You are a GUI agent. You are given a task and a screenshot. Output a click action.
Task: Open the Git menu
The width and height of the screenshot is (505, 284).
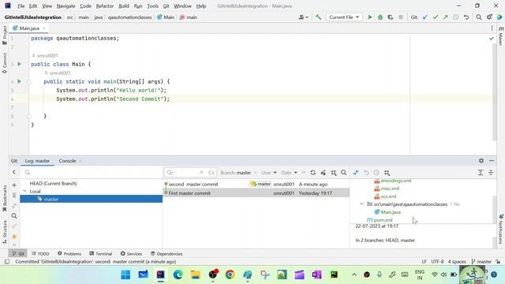click(x=166, y=6)
